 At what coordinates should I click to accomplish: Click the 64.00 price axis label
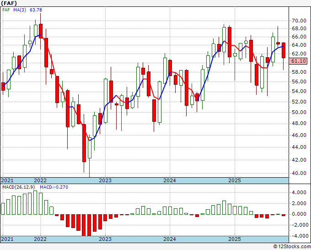tap(299, 45)
